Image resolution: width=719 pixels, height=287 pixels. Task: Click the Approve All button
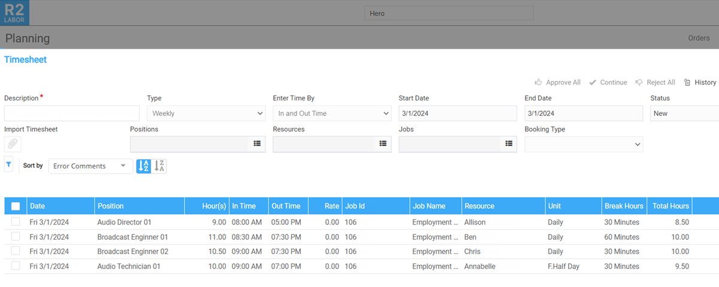pyautogui.click(x=557, y=83)
